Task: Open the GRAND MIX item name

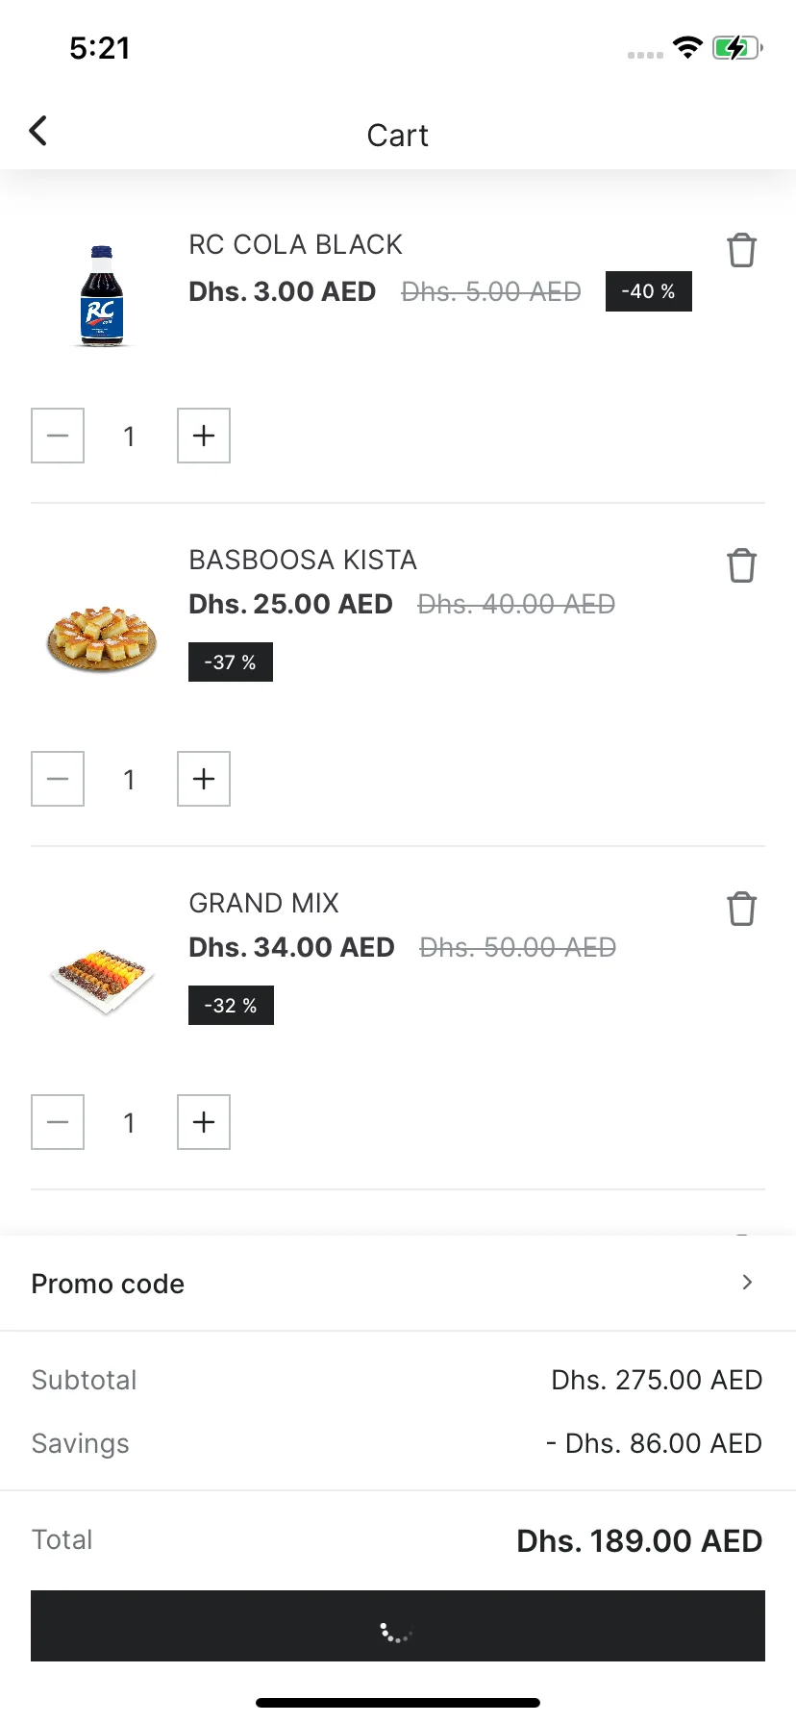Action: [x=263, y=903]
